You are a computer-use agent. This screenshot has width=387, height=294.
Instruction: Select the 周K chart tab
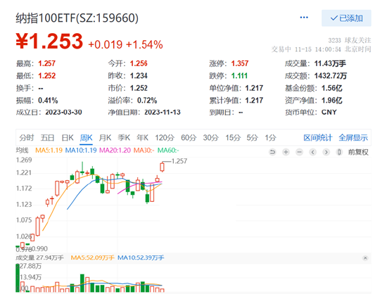(x=86, y=137)
